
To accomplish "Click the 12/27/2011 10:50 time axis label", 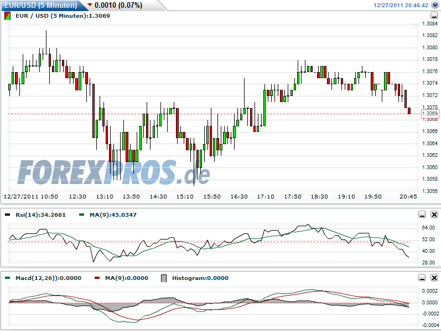I will pyautogui.click(x=30, y=197).
